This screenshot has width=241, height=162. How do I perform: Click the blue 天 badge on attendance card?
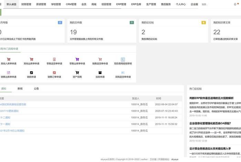tap(60, 23)
